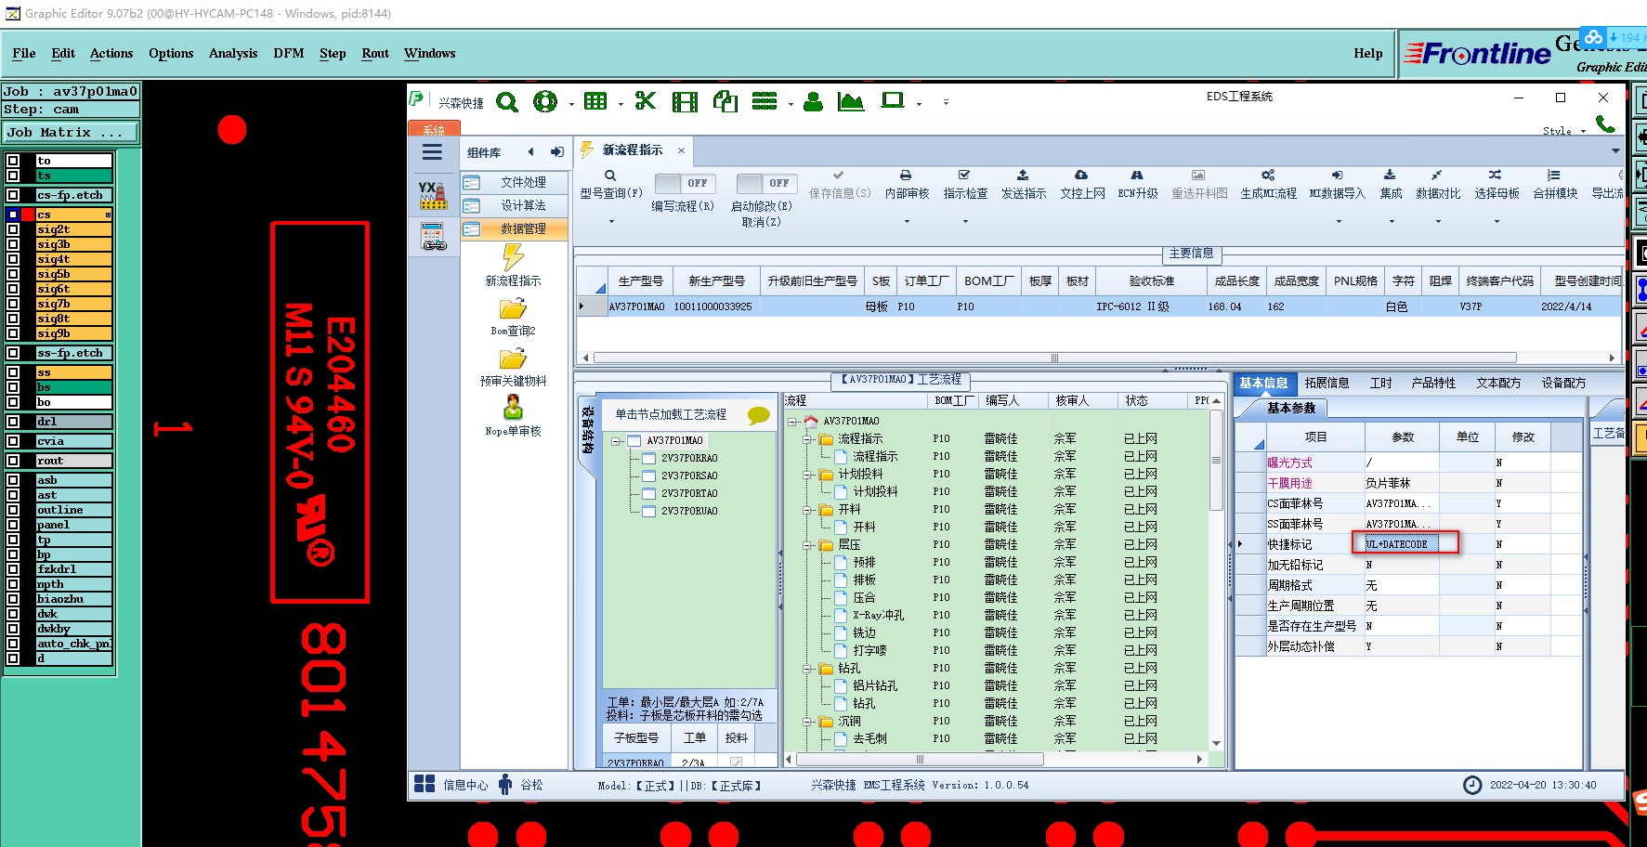Click the vertical scrollbar of the process tree
This screenshot has height=847, width=1647.
click(x=1216, y=461)
